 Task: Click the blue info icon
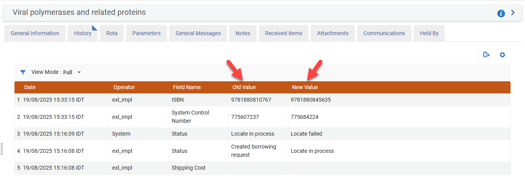pos(501,13)
